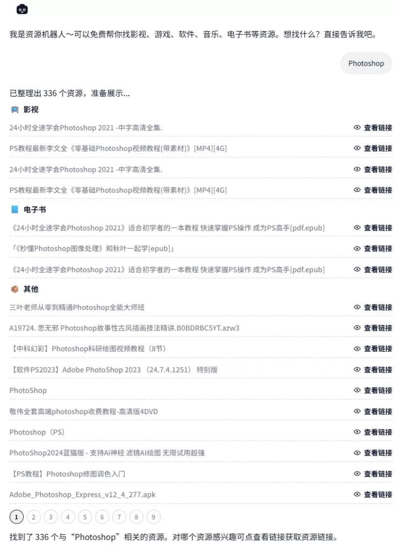Click the eye icon next to the PhotoShop entry
This screenshot has height=550, width=395.
point(357,390)
